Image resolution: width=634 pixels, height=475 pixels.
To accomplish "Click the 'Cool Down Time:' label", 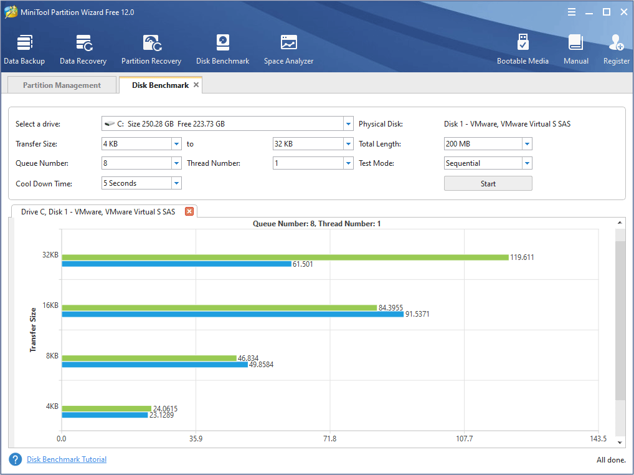I will pos(44,184).
